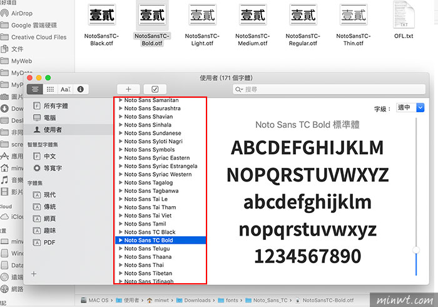Click the enable/disable font checkbox button
Screen dimensions: 438x307
click(155, 89)
